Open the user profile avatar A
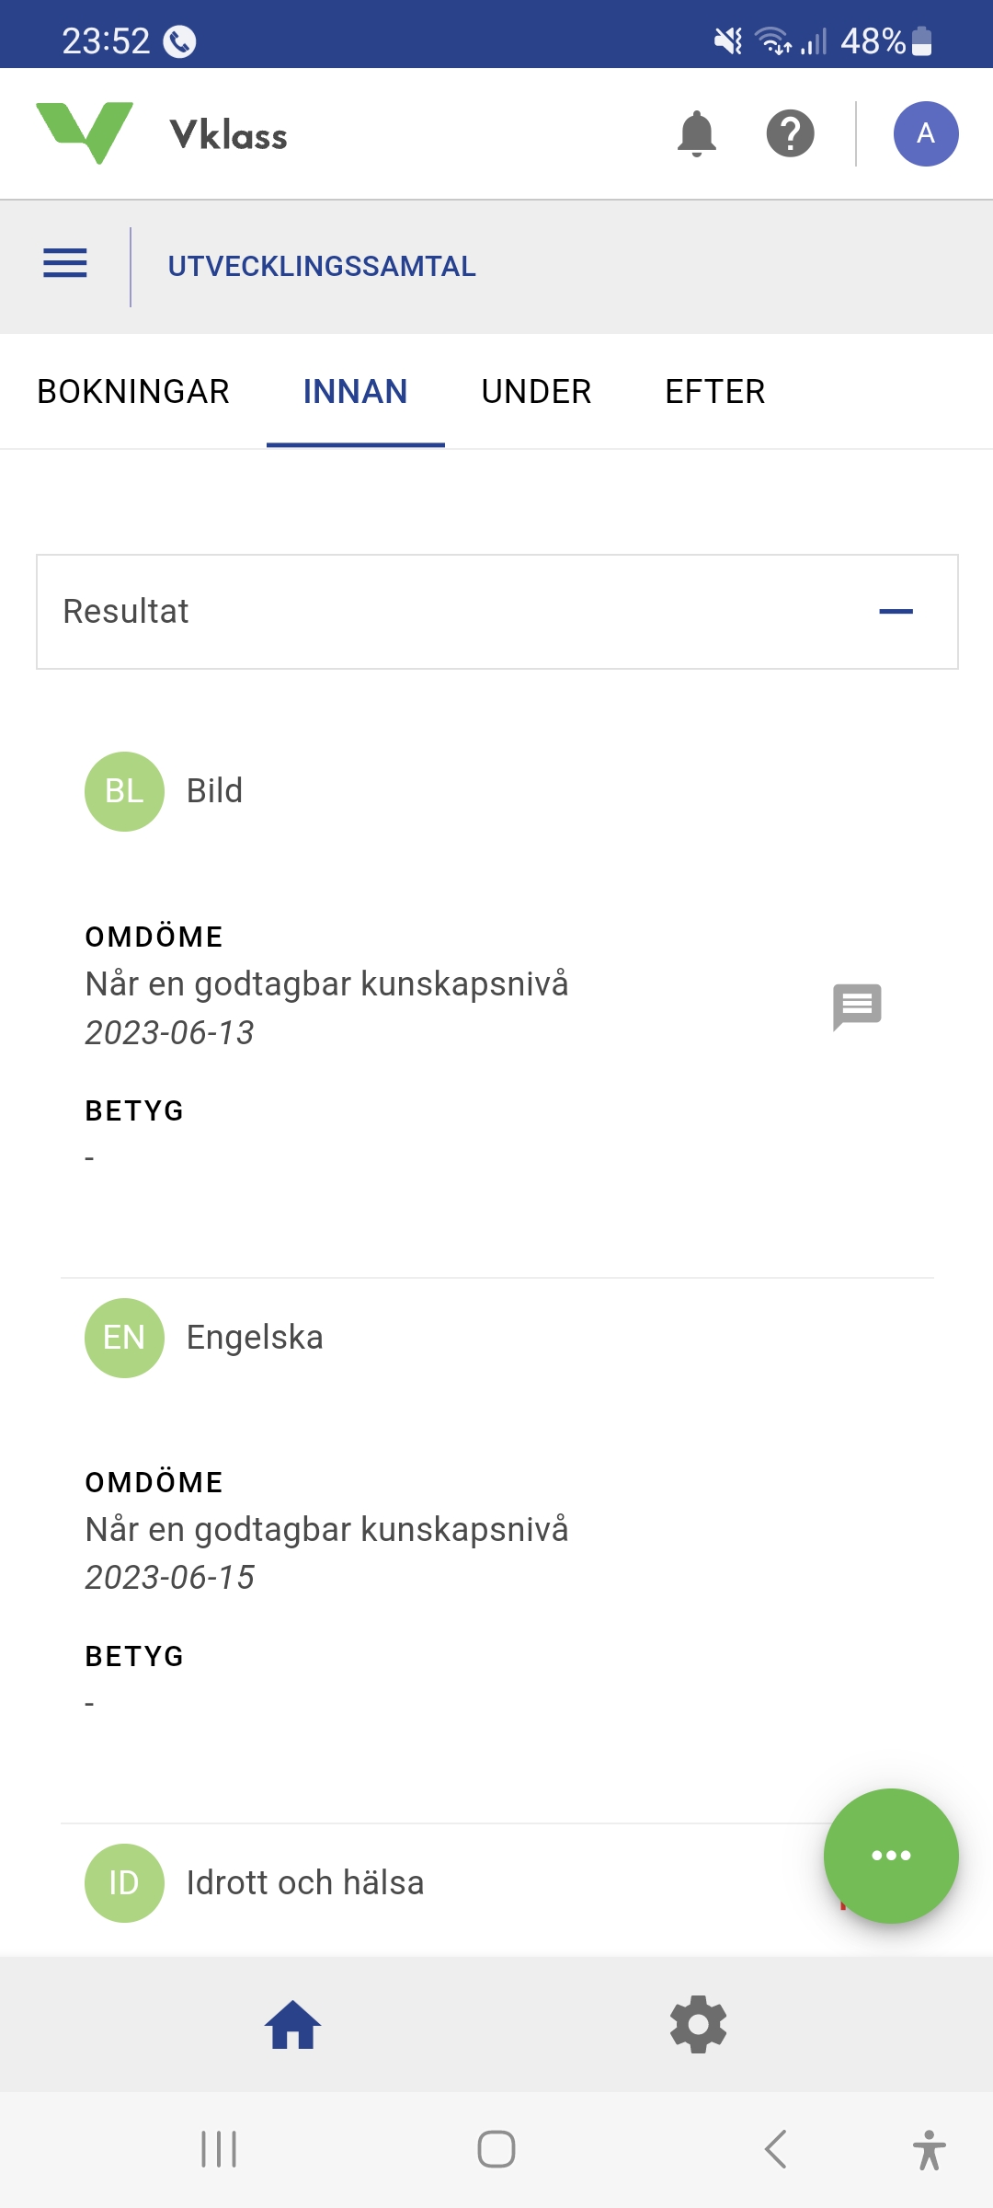This screenshot has width=993, height=2208. pyautogui.click(x=925, y=134)
